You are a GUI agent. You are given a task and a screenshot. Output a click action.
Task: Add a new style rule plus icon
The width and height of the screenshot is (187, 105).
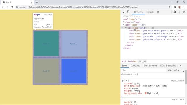(x=182, y=70)
